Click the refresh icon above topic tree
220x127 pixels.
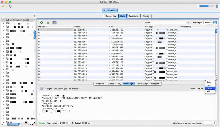34,16
